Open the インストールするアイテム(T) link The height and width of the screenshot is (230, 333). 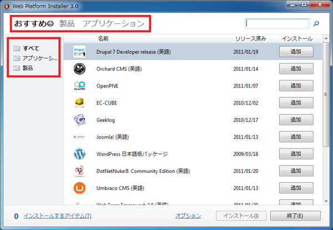(57, 216)
